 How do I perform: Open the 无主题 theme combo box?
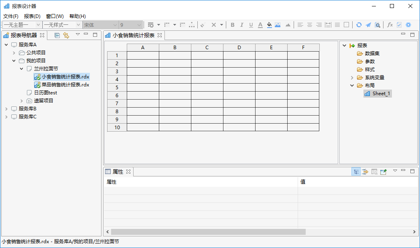point(22,25)
